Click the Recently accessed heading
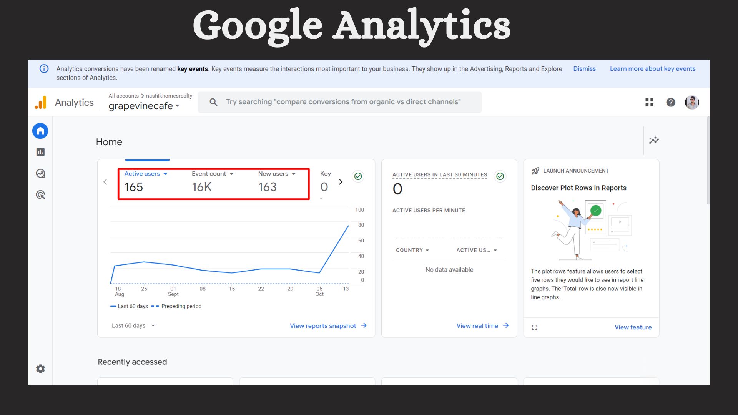This screenshot has height=415, width=738. coord(132,362)
